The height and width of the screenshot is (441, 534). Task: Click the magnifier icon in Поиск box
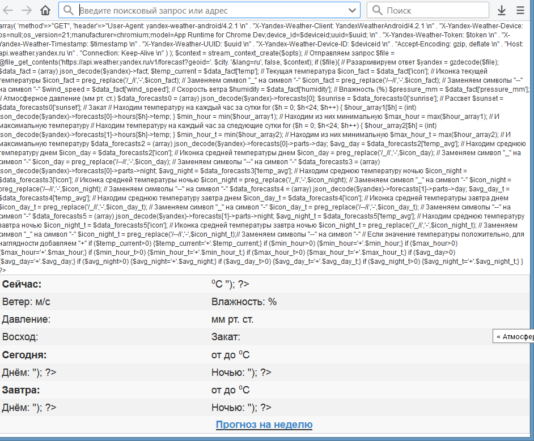pyautogui.click(x=378, y=11)
